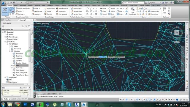Select the Corridor tool in Create Design
The width and height of the screenshot is (190, 107).
click(48, 14)
